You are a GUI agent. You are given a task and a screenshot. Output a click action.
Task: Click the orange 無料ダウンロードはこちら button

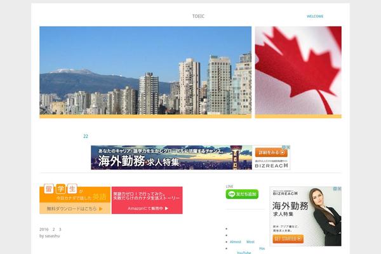[75, 208]
